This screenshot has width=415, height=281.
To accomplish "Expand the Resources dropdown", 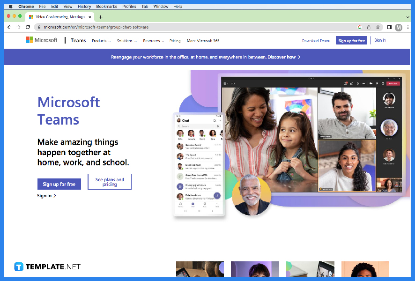I will pos(153,41).
